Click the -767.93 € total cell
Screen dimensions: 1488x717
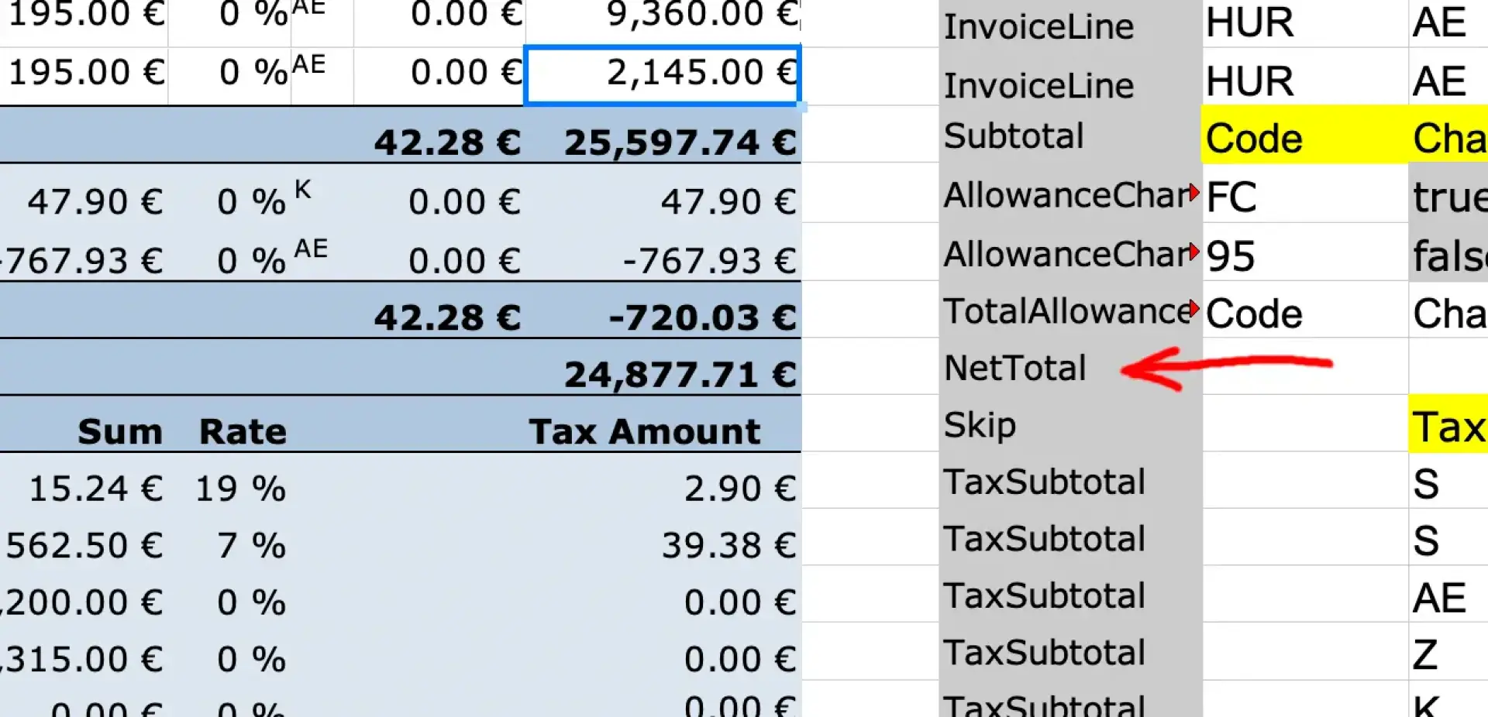709,260
